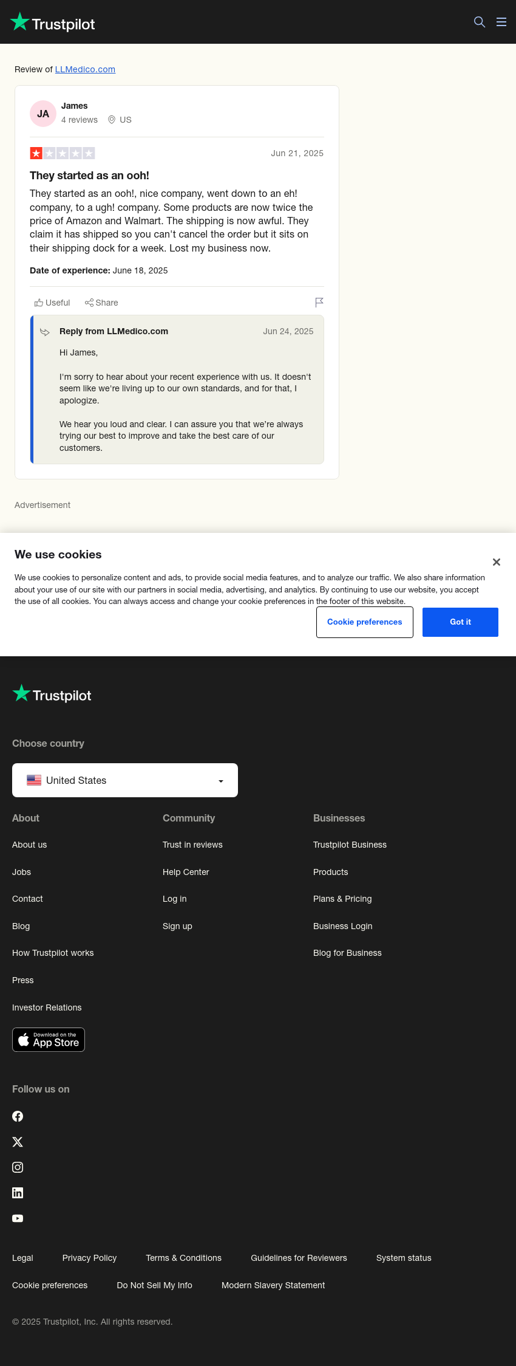
Task: Open James reviewer profile name
Action: coord(75,106)
